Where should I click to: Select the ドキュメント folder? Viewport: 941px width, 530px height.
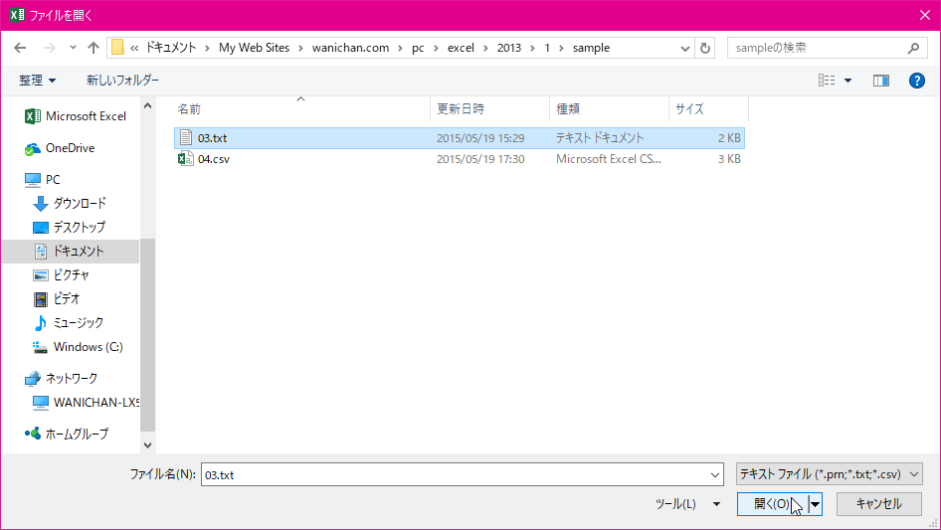[x=69, y=252]
